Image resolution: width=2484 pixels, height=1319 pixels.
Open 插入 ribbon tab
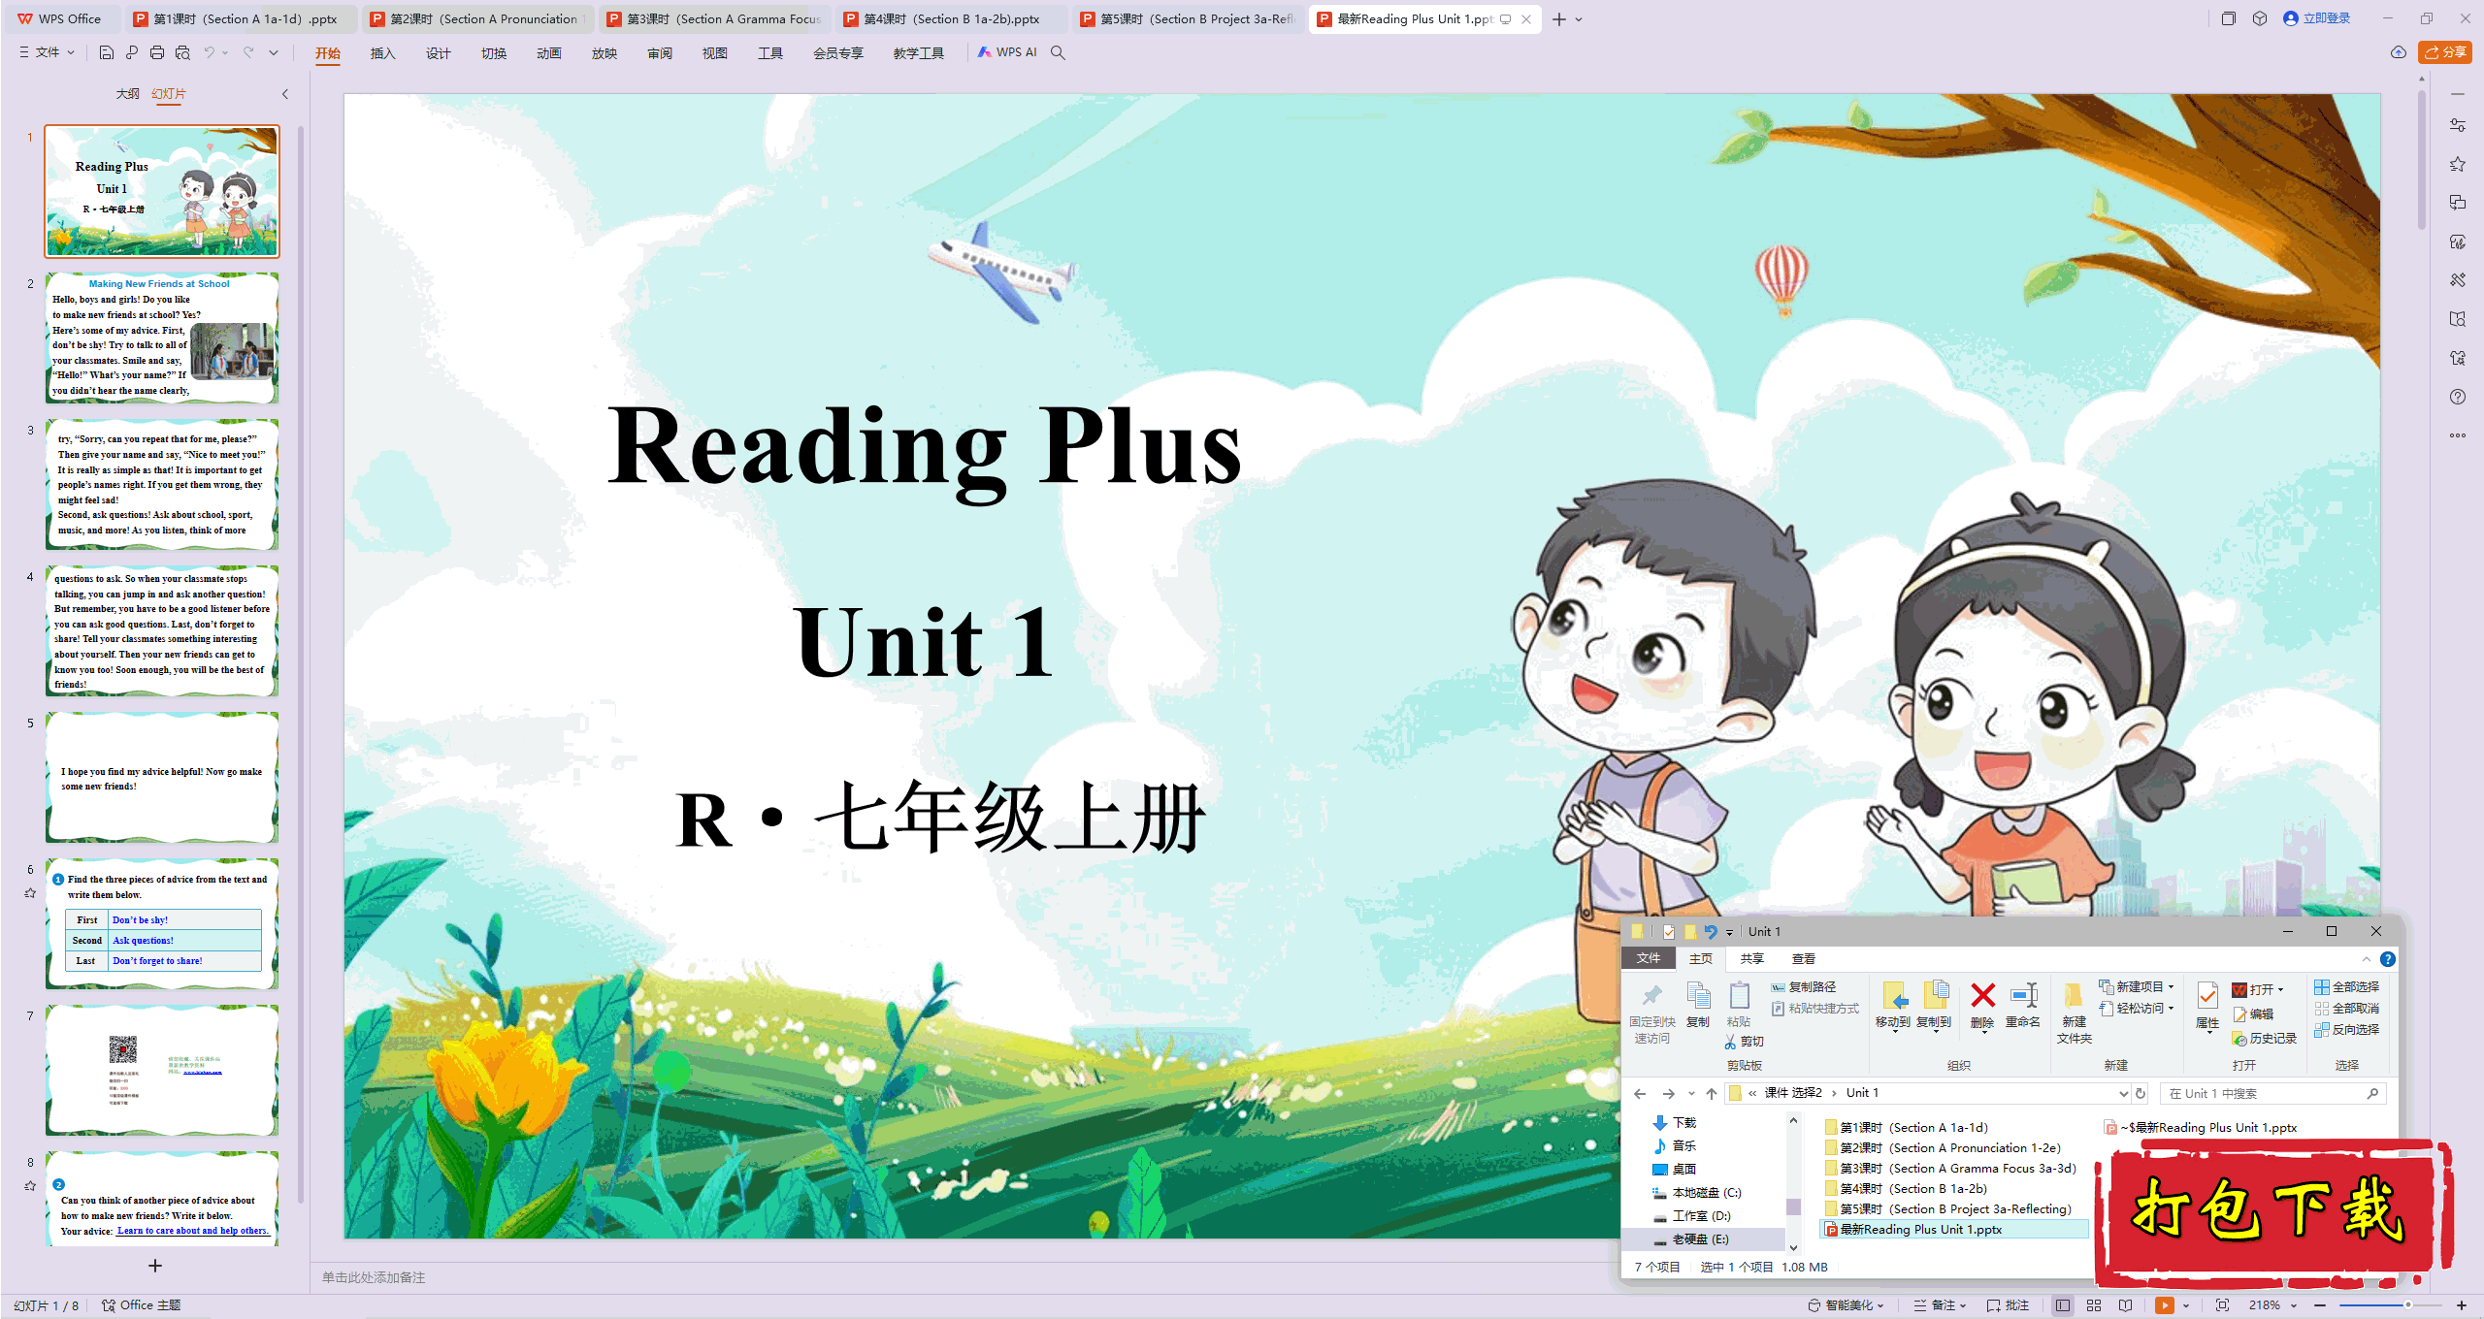tap(382, 52)
